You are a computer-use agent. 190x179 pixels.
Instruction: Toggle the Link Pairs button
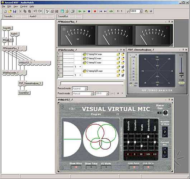click(134, 167)
